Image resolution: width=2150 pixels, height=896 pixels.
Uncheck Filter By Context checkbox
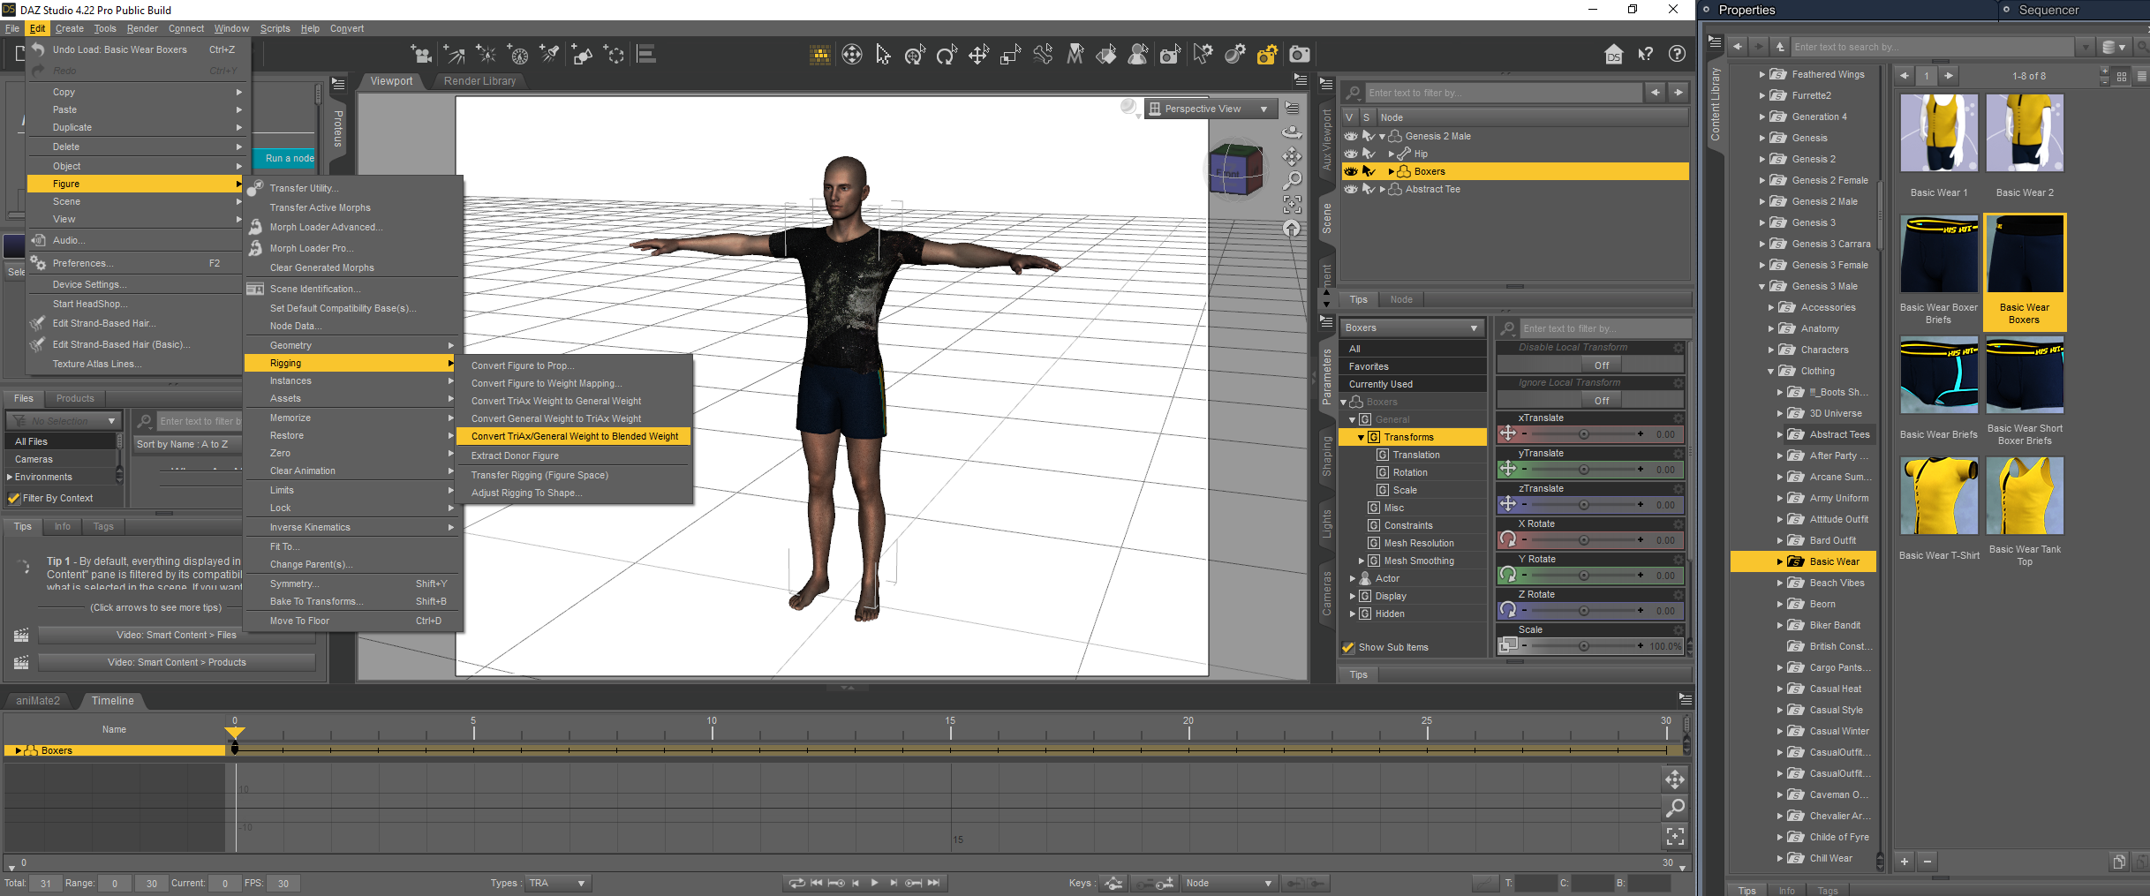(x=14, y=498)
